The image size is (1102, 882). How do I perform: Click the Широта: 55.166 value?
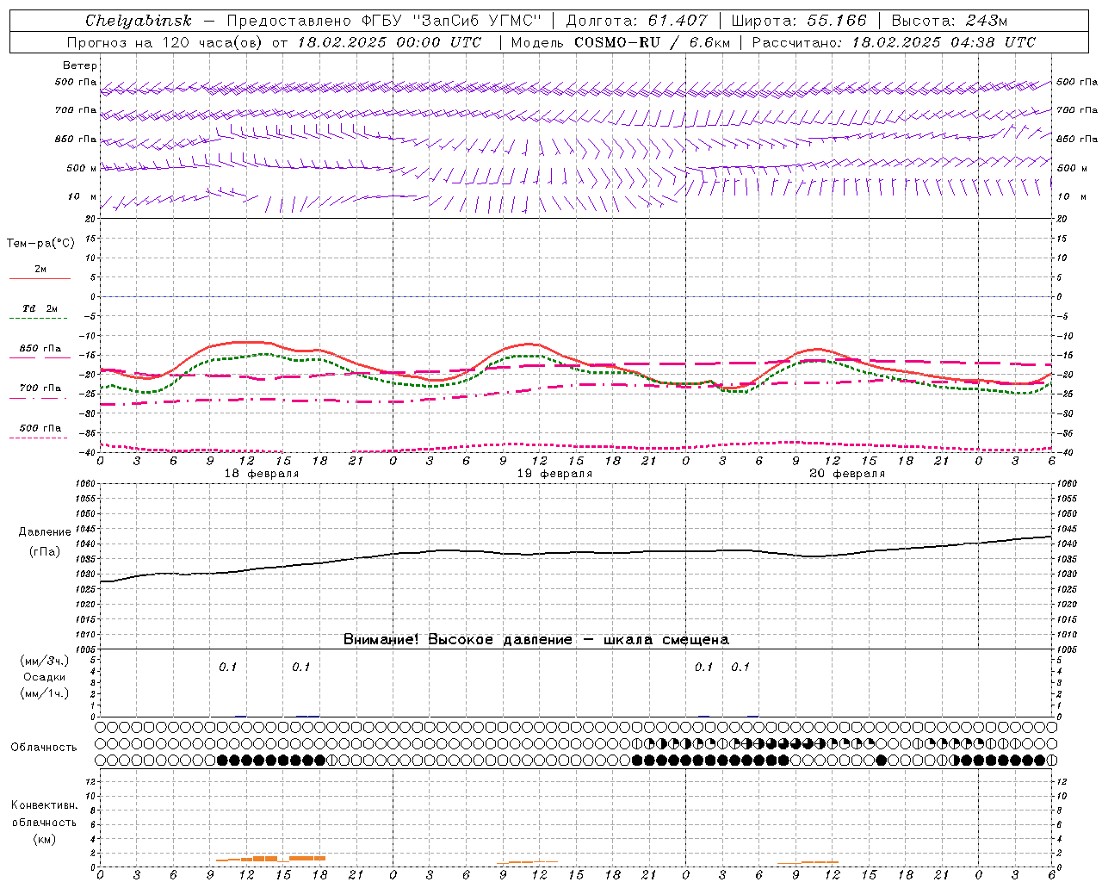799,21
